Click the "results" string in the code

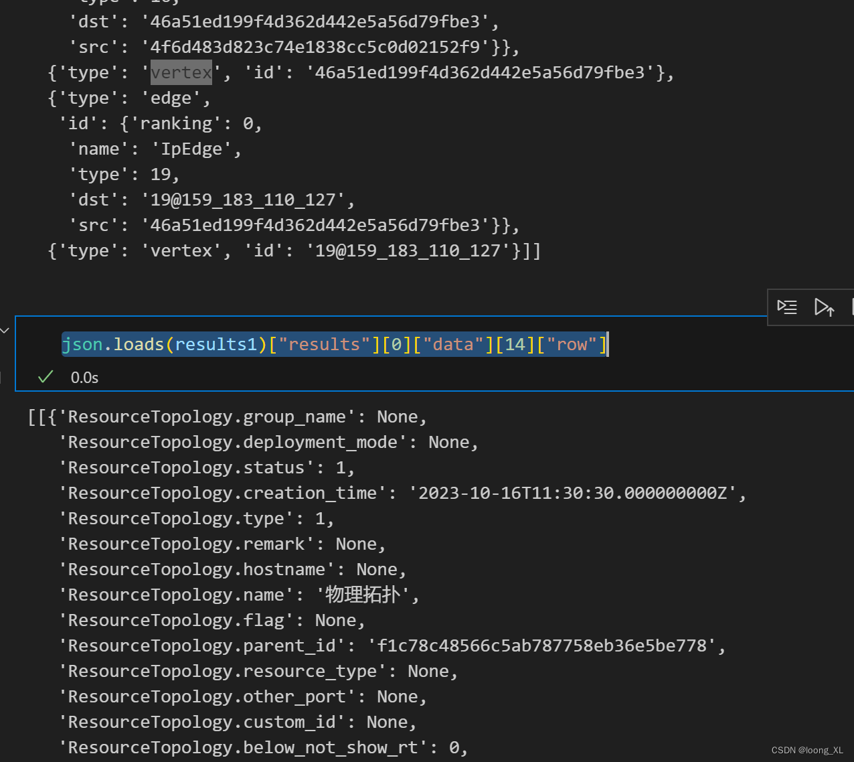click(x=324, y=345)
